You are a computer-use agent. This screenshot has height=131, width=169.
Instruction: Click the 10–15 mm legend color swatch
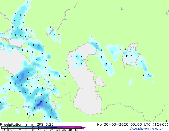coord(35,128)
